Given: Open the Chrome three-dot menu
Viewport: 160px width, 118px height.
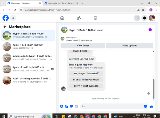Looking at the screenshot, I should pos(156,10).
